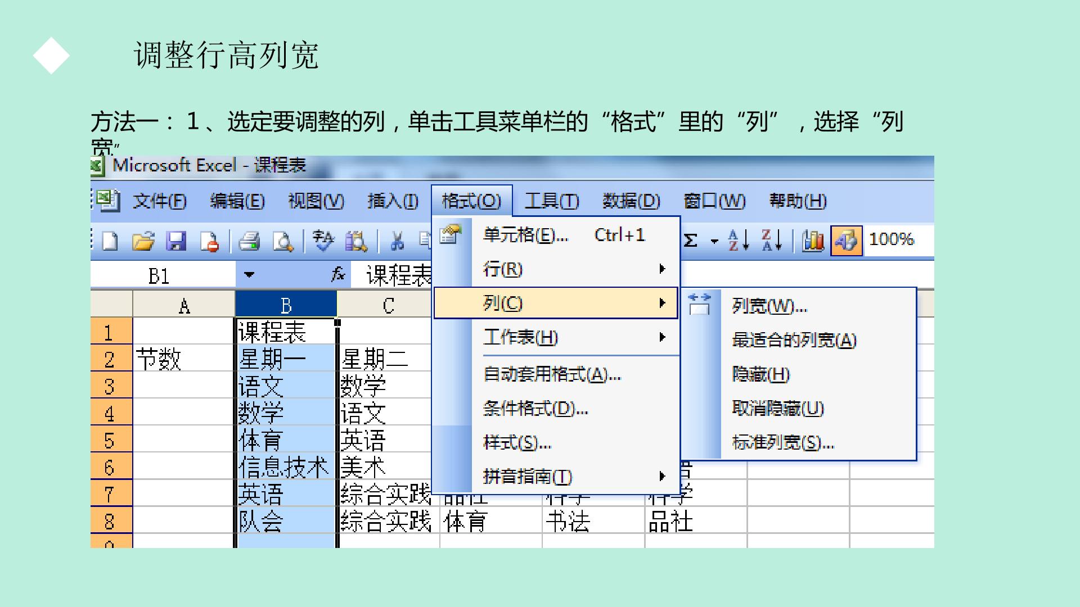Choose 自动套用格式(A)... menu item
This screenshot has width=1080, height=607.
557,374
